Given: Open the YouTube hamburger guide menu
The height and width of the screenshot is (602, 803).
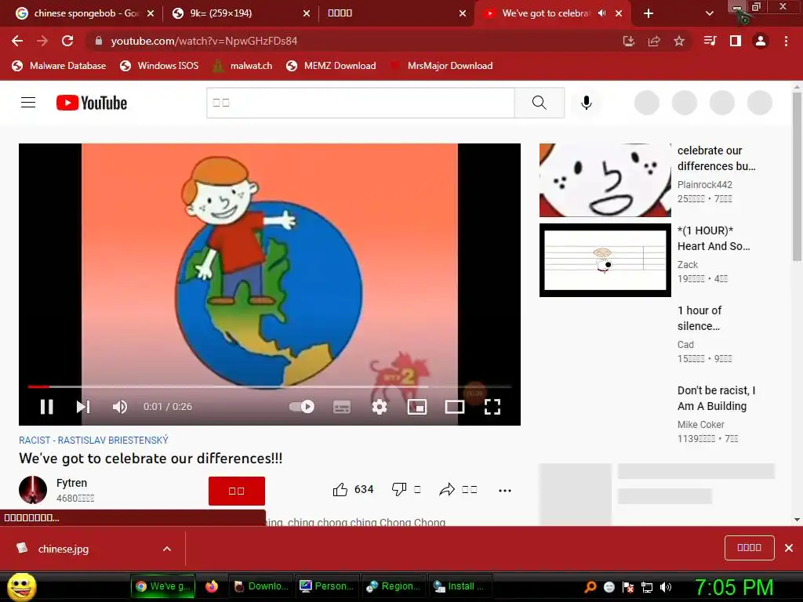Looking at the screenshot, I should coord(28,103).
